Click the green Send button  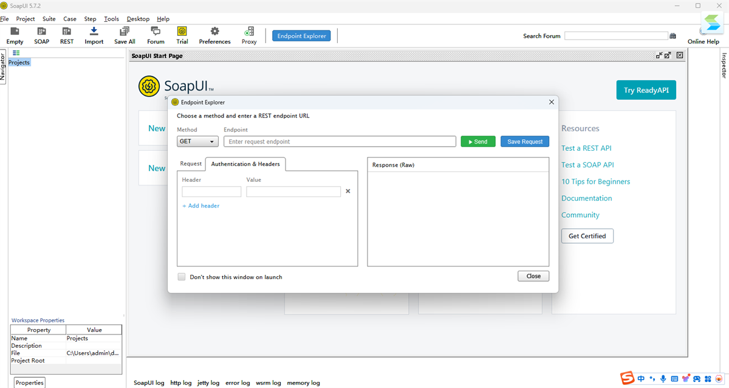pyautogui.click(x=478, y=141)
